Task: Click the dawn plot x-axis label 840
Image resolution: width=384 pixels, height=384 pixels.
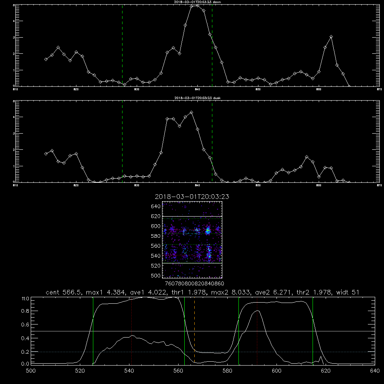Action: [197, 89]
